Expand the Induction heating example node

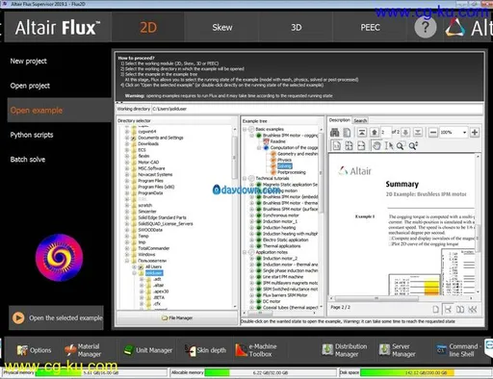click(252, 228)
